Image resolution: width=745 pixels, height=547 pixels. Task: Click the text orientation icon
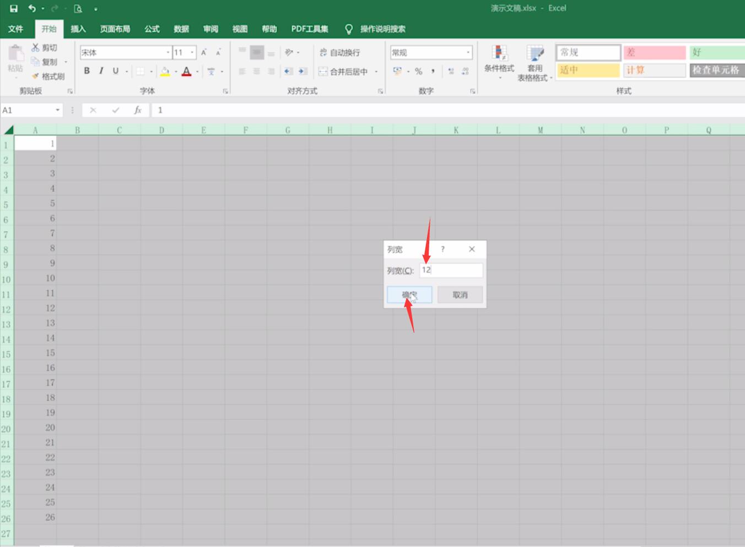point(289,52)
